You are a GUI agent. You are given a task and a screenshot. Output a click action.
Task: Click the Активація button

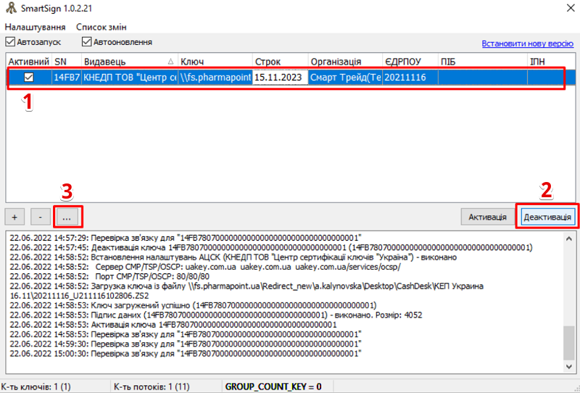[487, 217]
